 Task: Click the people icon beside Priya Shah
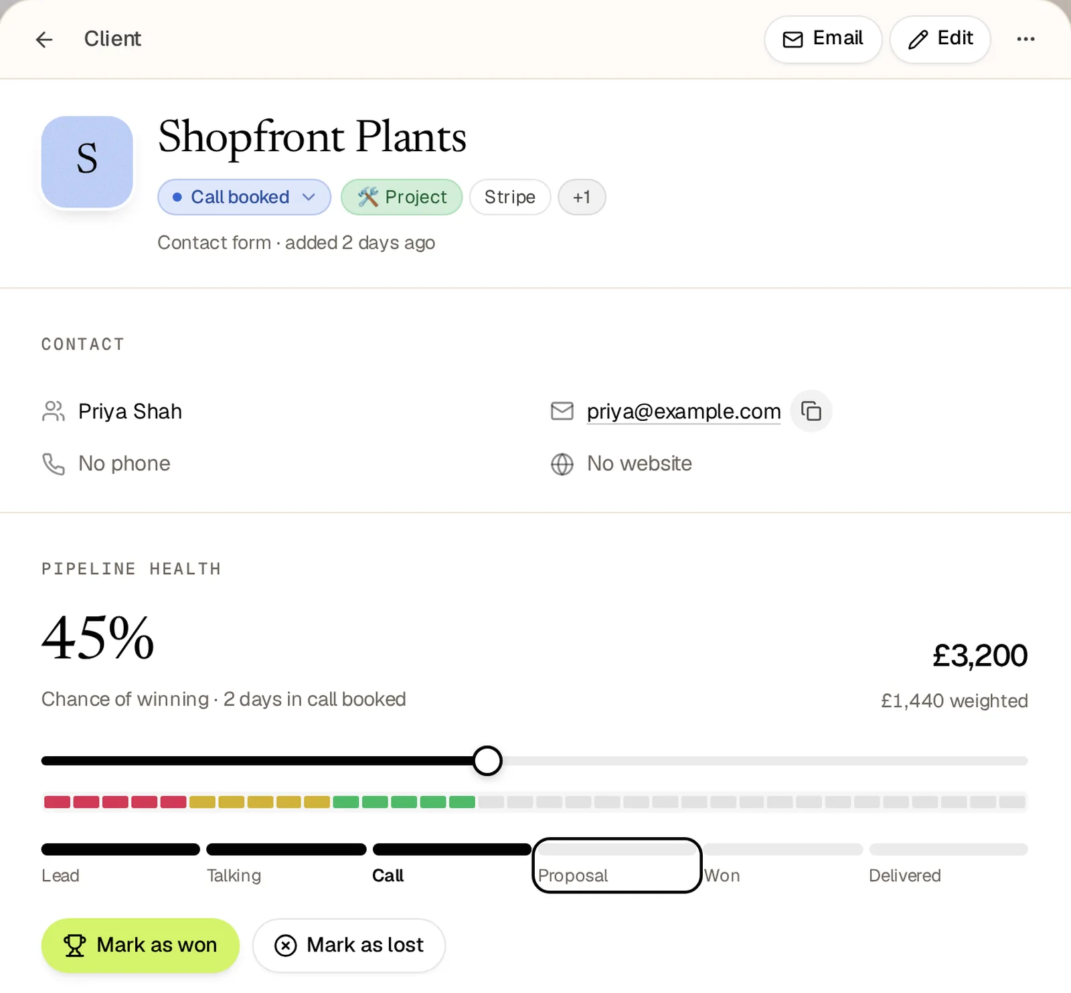pos(54,411)
